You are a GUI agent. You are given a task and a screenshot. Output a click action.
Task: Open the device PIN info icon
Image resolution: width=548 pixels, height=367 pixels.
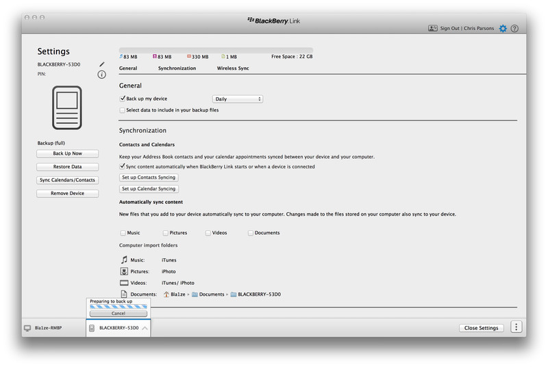(x=101, y=75)
